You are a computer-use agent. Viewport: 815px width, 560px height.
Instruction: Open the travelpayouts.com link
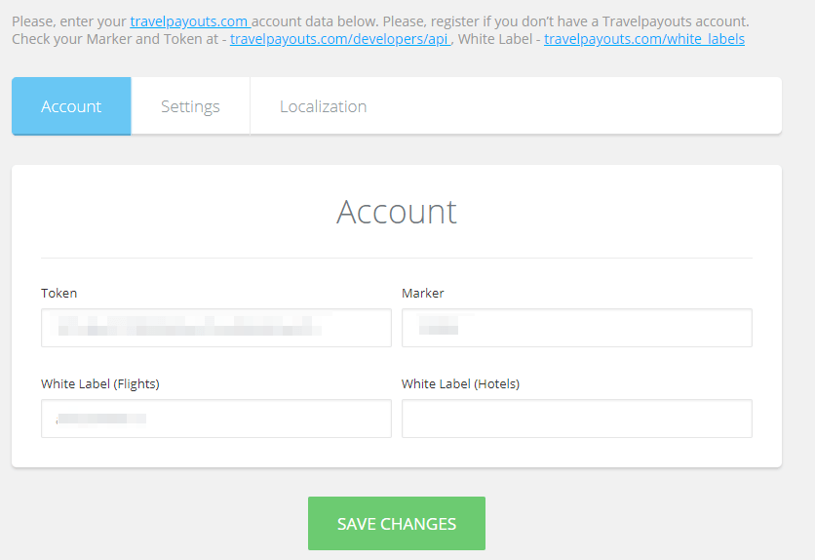[x=190, y=21]
